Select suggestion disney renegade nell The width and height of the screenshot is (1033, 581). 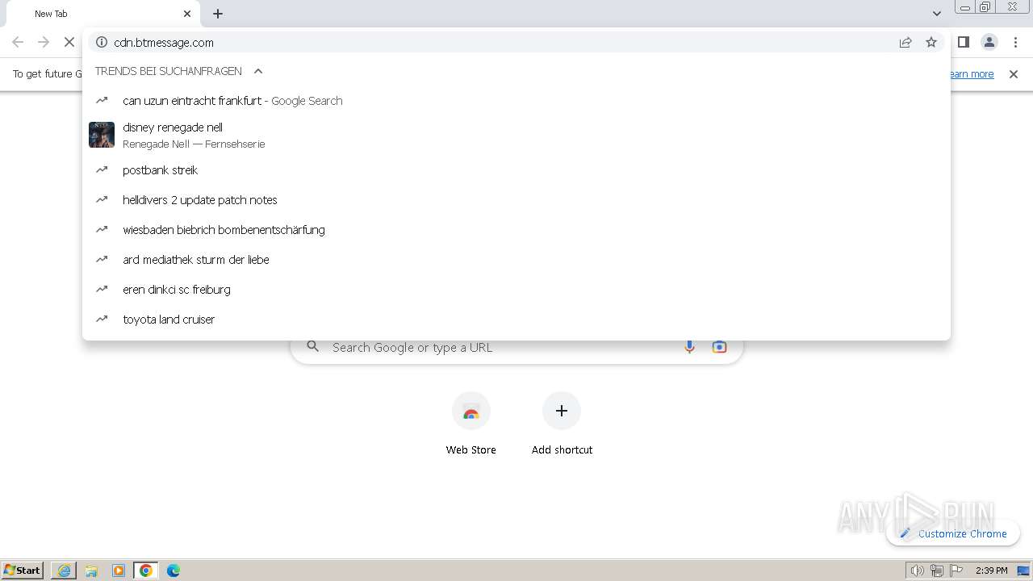click(516, 135)
